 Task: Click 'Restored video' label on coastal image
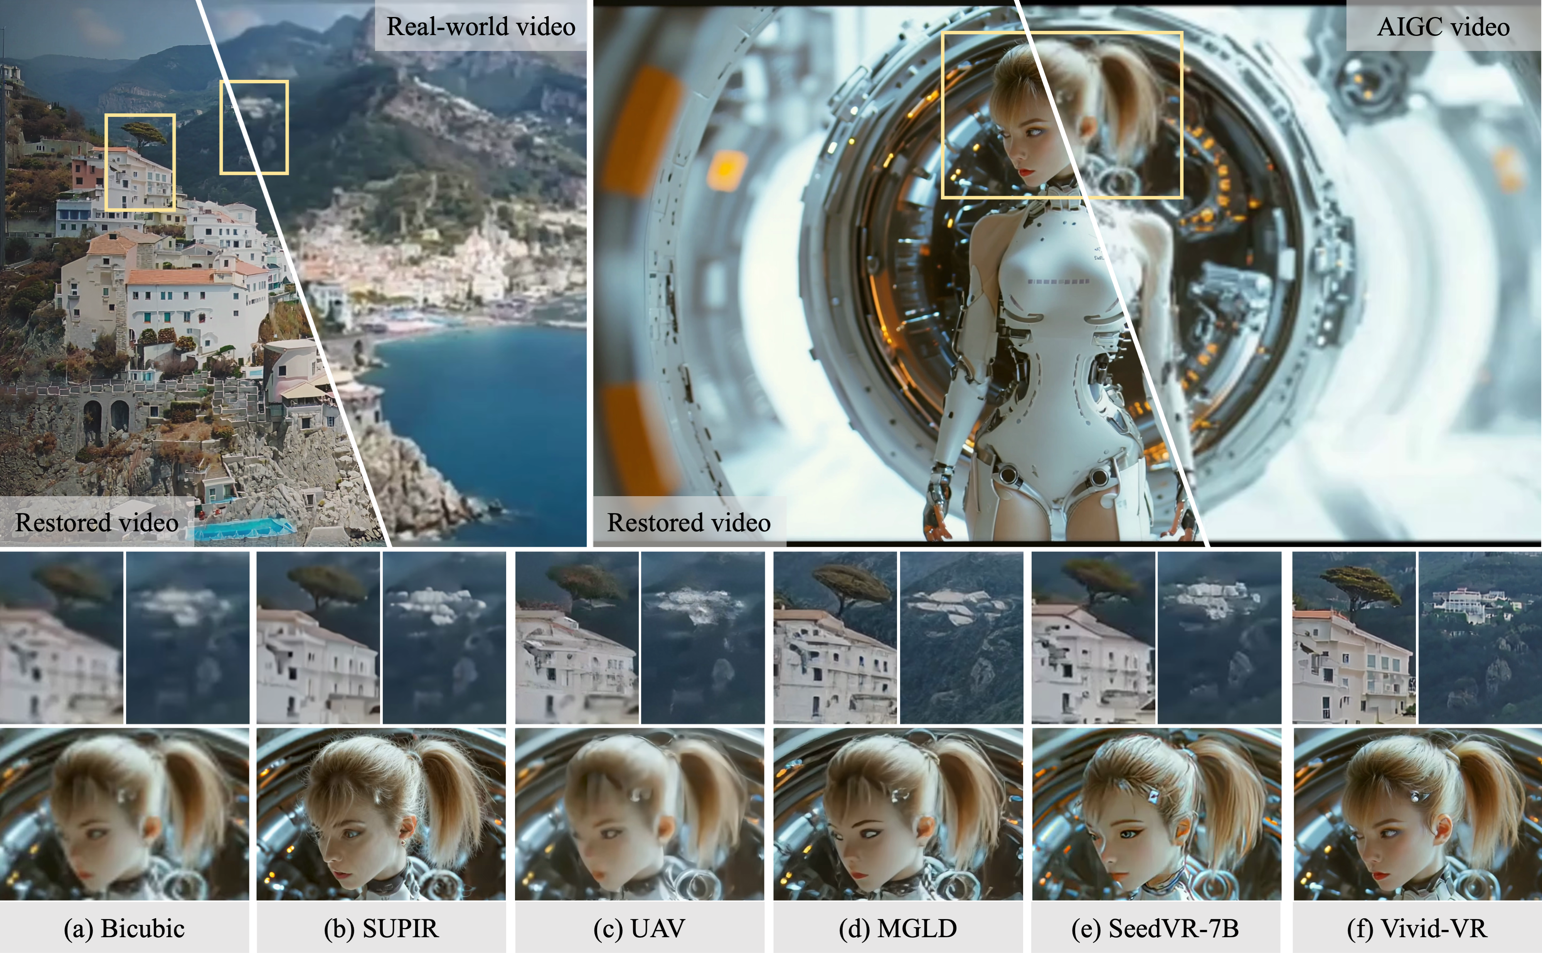pyautogui.click(x=96, y=522)
